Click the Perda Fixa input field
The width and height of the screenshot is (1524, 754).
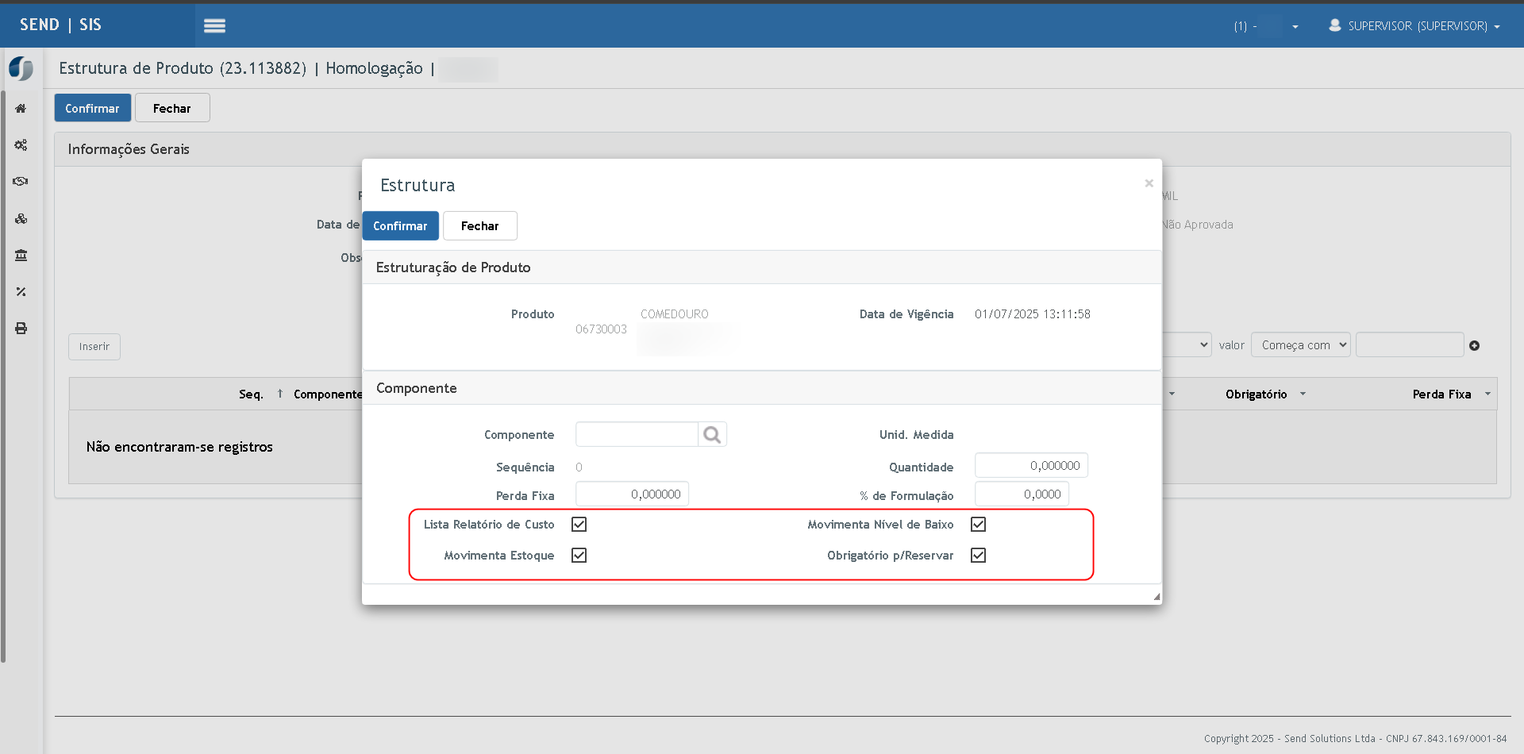(633, 494)
